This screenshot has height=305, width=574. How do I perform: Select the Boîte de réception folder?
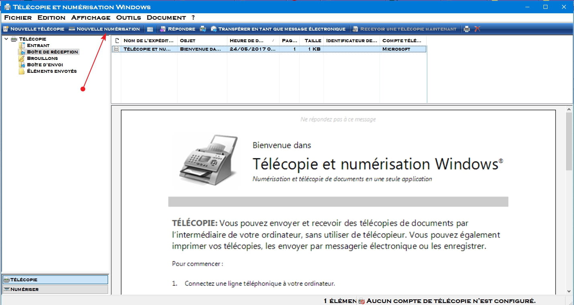52,52
